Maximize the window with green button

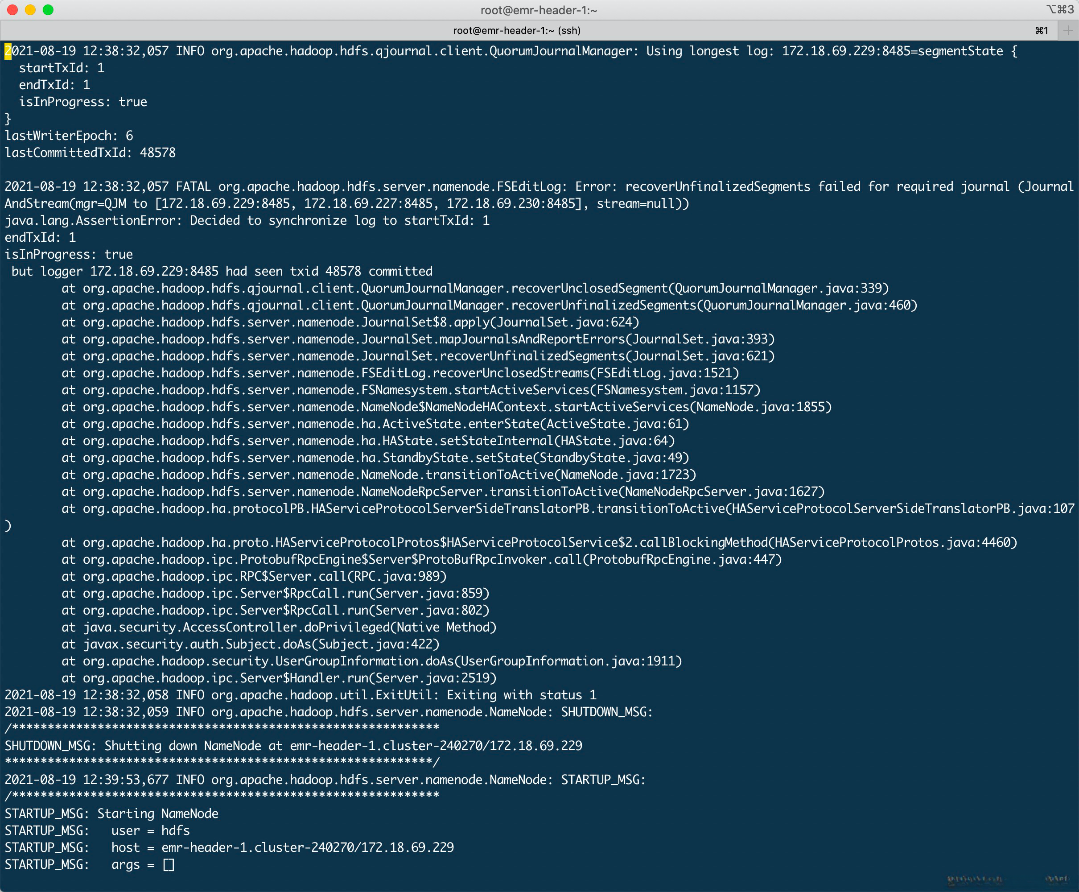point(48,10)
